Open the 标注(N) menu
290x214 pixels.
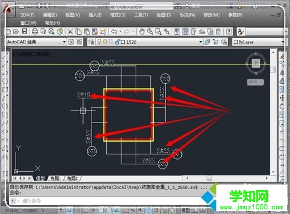click(187, 15)
